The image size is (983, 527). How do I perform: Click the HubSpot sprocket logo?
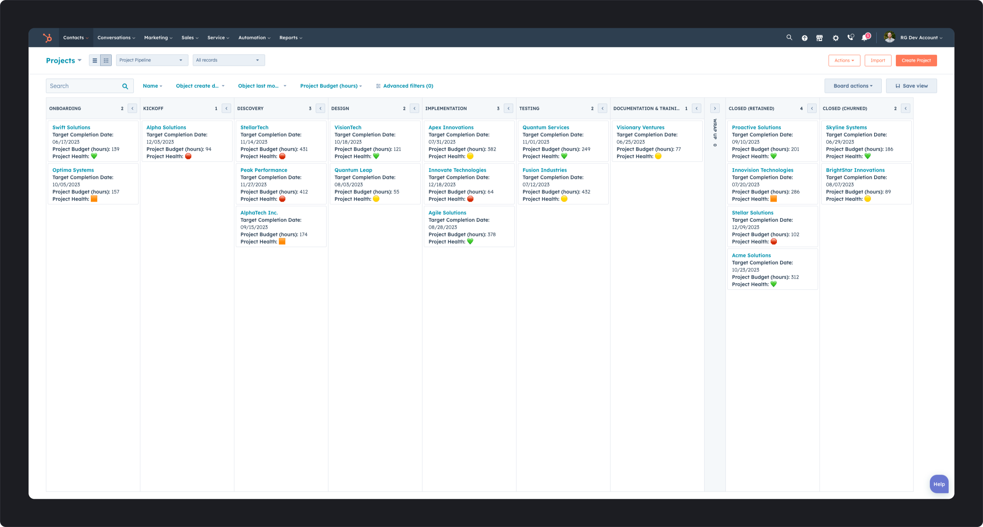(48, 37)
